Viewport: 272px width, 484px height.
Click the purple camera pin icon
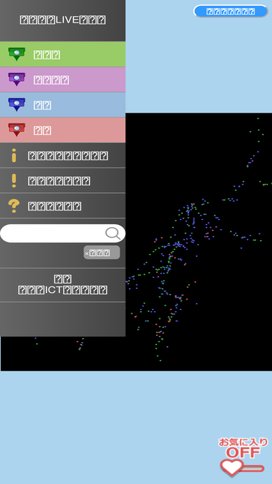coord(17,79)
